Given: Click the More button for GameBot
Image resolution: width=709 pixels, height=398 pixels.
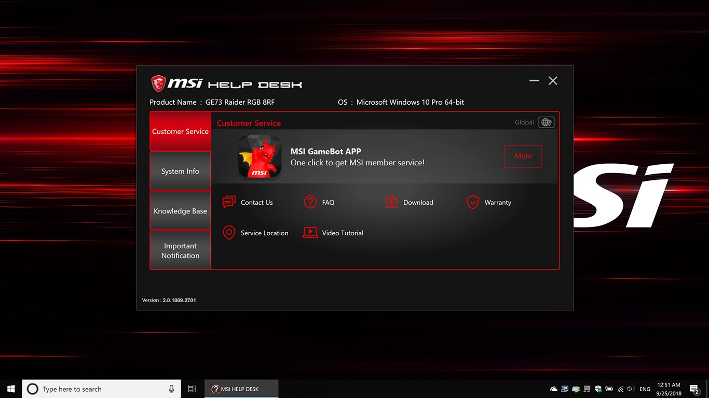Looking at the screenshot, I should point(523,156).
